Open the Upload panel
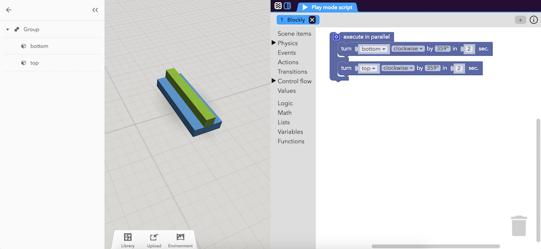Screen dimensions: 541x249 tap(154, 240)
